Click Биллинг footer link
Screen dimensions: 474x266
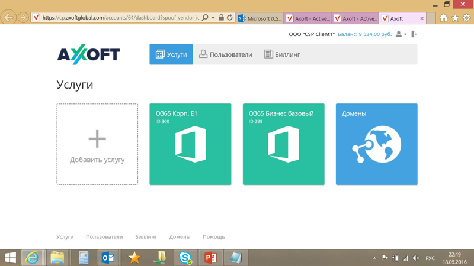click(x=146, y=237)
